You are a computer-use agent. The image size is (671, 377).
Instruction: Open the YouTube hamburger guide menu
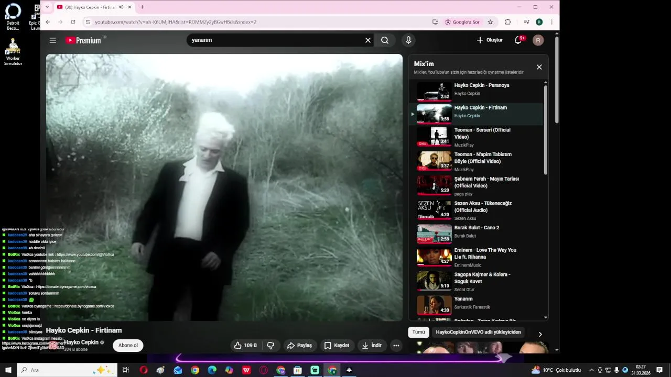52,40
